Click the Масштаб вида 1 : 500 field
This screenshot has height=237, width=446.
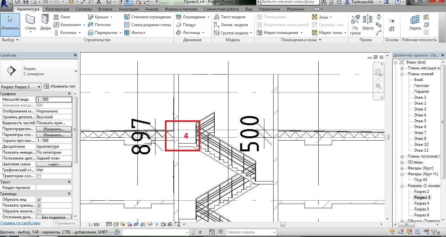(54, 99)
